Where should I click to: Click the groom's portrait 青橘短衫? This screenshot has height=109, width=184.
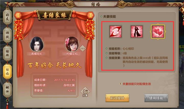pos(37,44)
